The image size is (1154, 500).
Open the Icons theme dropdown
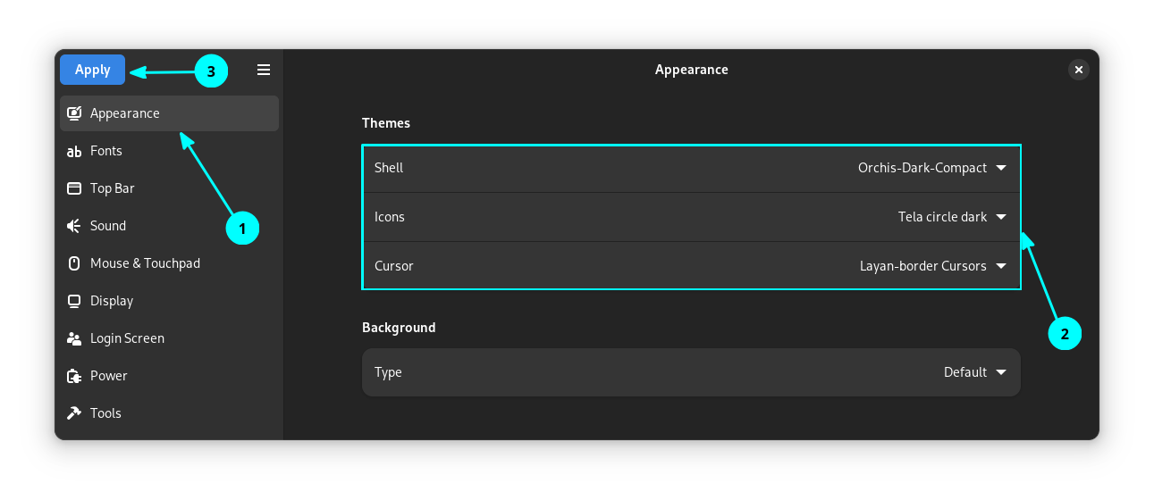[x=1001, y=217]
